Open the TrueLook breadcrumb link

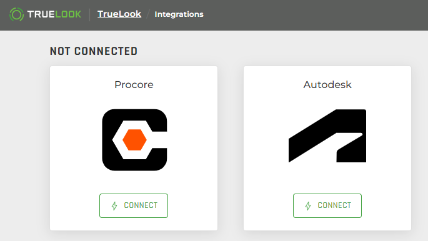119,14
